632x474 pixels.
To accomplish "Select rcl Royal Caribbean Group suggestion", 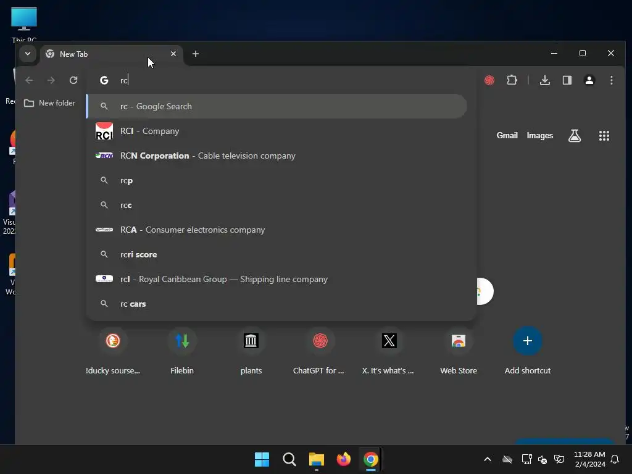I will (277, 279).
